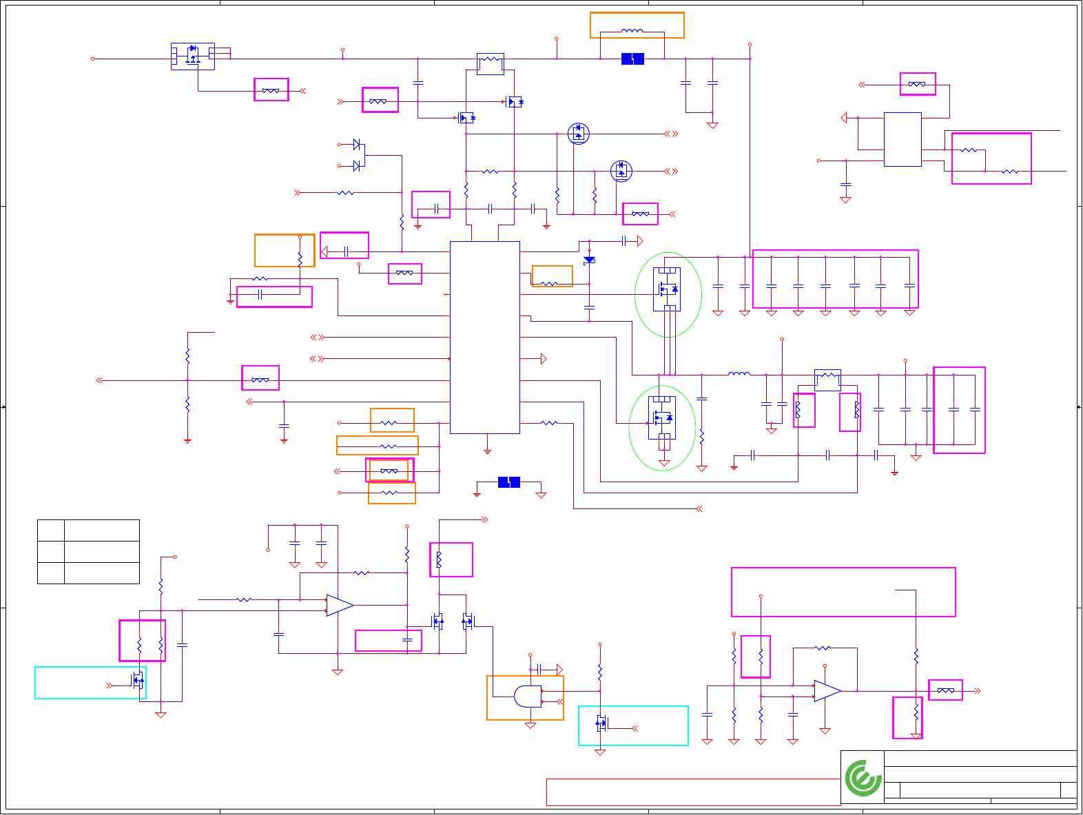Select the upper diode of the diode pair
Image resolution: width=1083 pixels, height=815 pixels.
pyautogui.click(x=357, y=145)
